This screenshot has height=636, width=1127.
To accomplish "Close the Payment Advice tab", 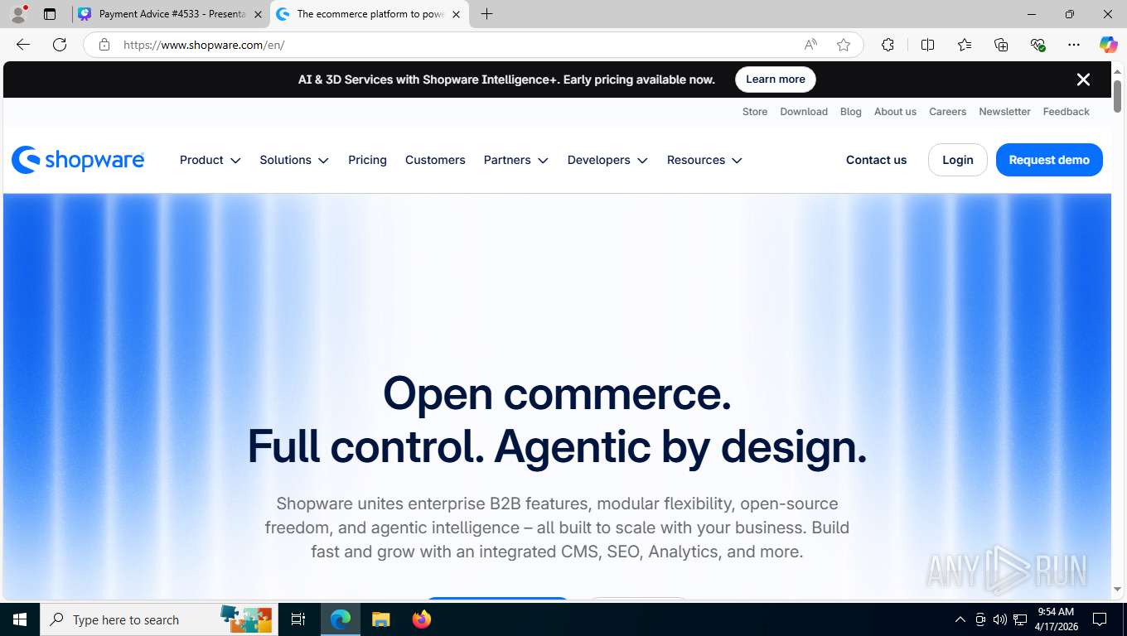I will click(x=258, y=14).
